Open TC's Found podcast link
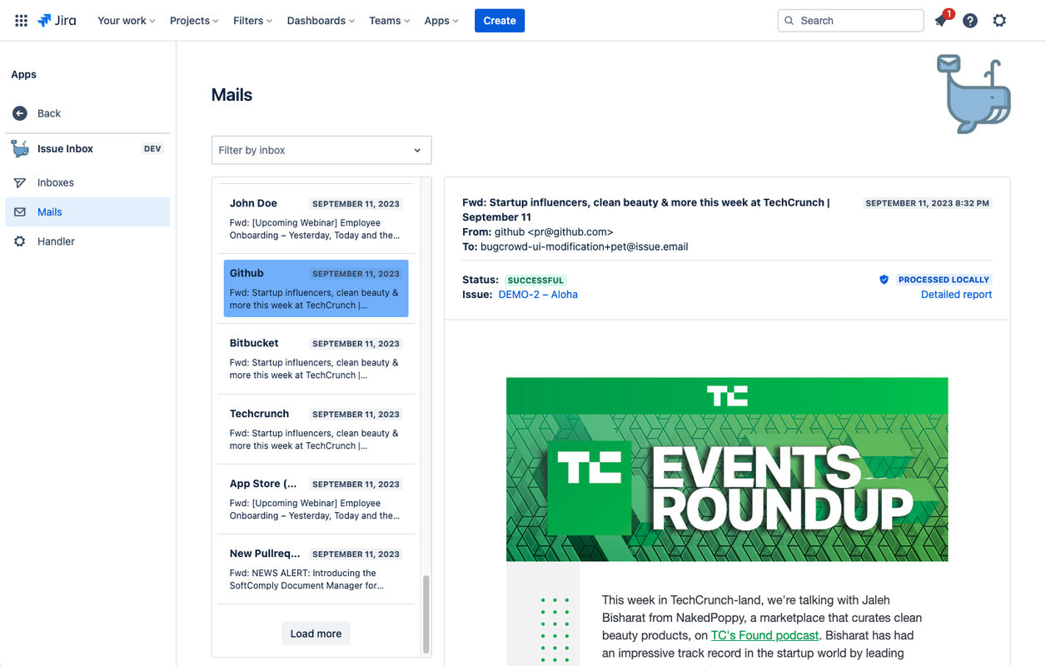1046x666 pixels. 765,635
